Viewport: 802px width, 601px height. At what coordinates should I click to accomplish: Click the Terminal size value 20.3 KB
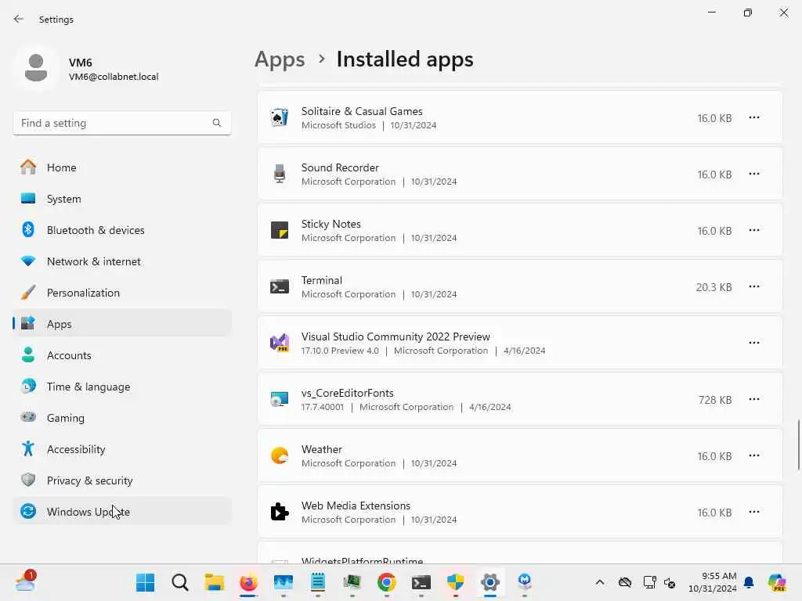pos(713,287)
